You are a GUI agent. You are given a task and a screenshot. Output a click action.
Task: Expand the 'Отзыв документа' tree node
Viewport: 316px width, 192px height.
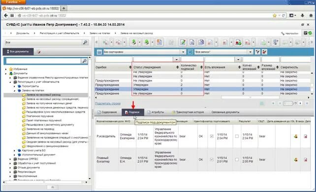(x=10, y=167)
